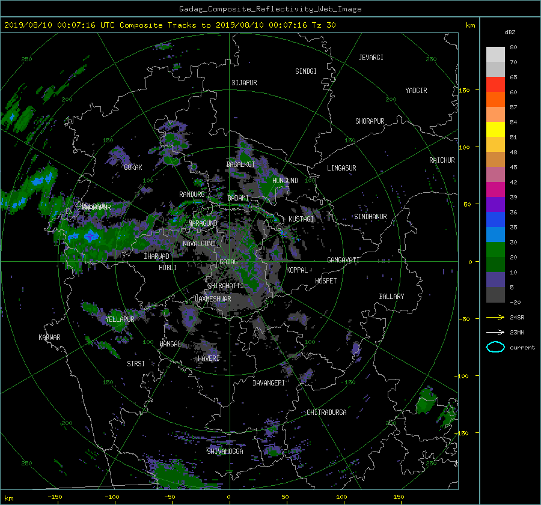Click the LAXMESHWAR city label
This screenshot has height=505, width=541.
pyautogui.click(x=213, y=299)
